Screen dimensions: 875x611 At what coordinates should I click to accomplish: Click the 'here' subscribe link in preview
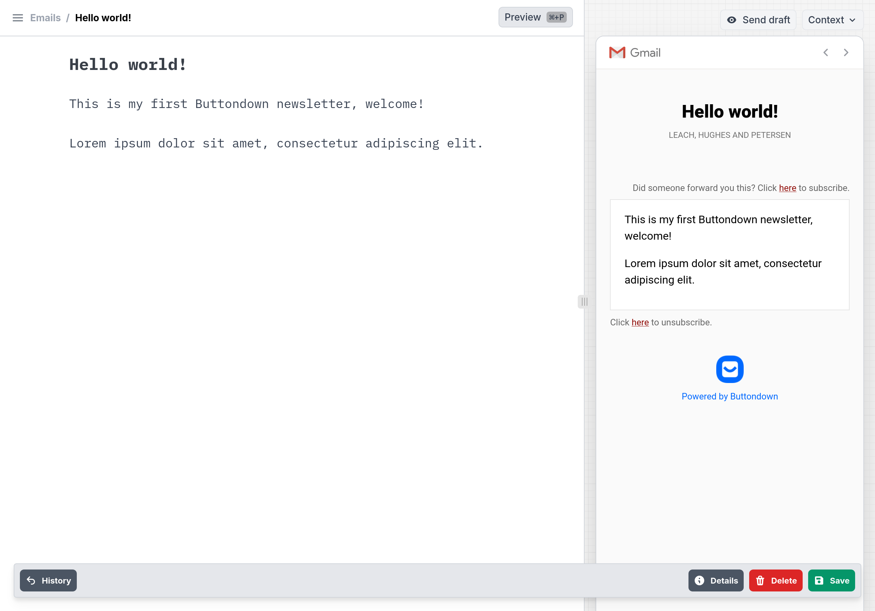tap(788, 188)
